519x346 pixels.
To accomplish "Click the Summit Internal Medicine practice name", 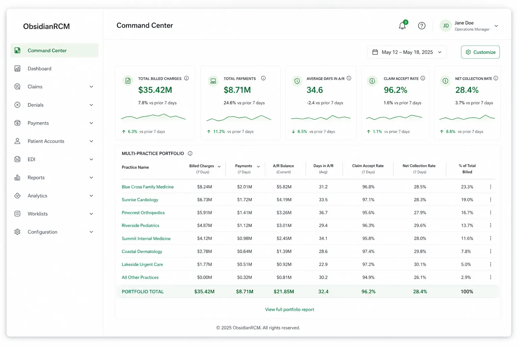I will [146, 239].
